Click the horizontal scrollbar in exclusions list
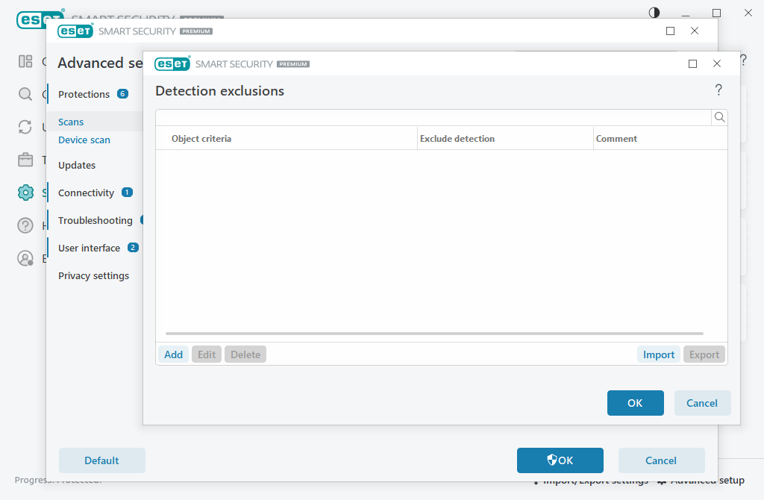This screenshot has height=500, width=764. tap(435, 334)
